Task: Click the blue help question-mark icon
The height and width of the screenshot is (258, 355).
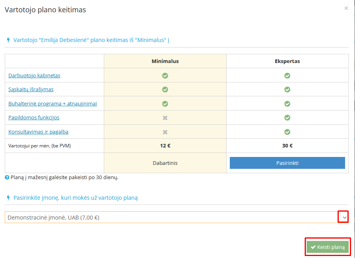Action: (7, 178)
